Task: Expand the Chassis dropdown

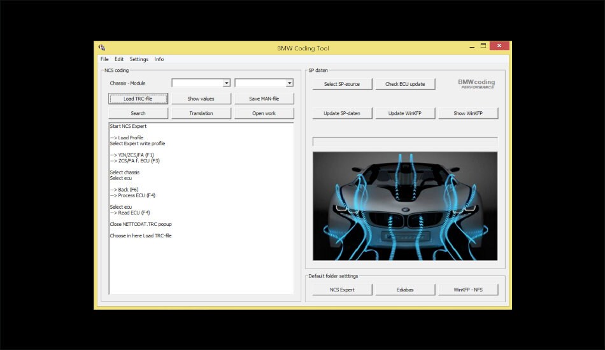Action: point(227,83)
